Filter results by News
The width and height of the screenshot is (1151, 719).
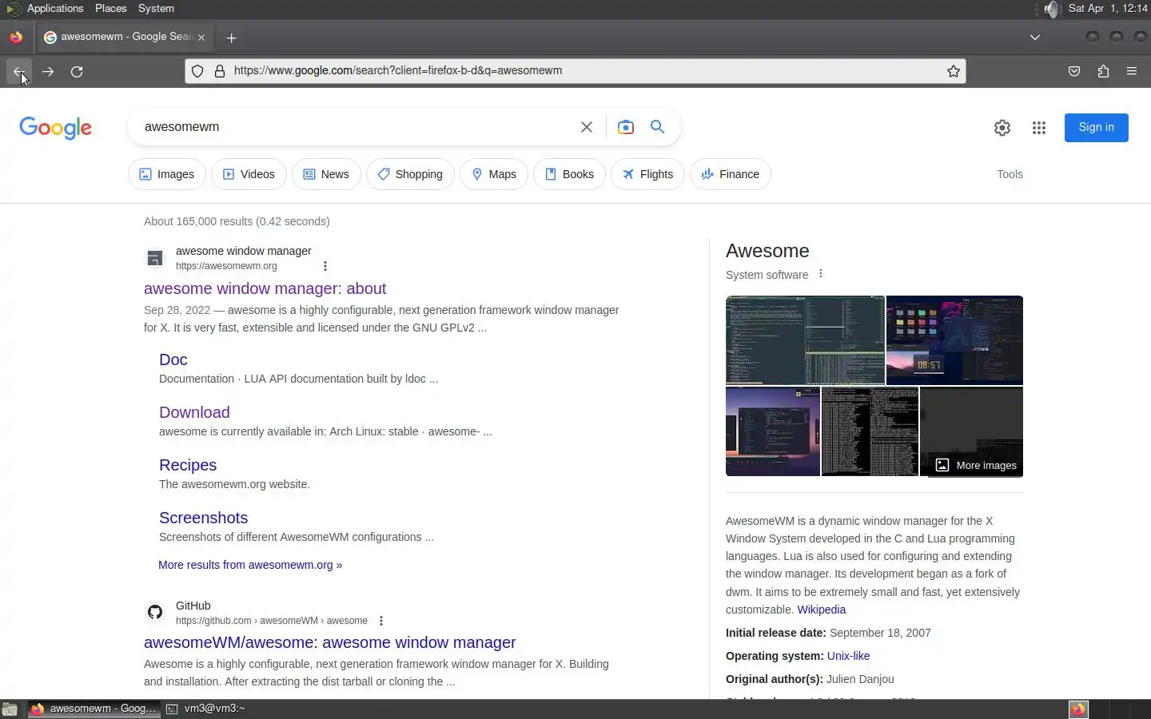pyautogui.click(x=326, y=174)
